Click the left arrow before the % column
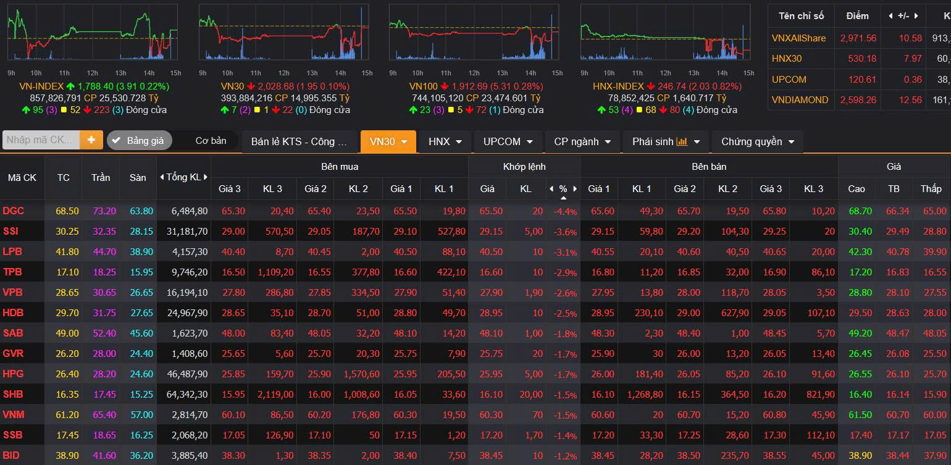Image resolution: width=951 pixels, height=465 pixels. coord(551,188)
